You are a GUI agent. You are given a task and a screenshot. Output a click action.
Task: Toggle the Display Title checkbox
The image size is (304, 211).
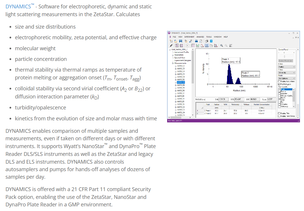279,113
